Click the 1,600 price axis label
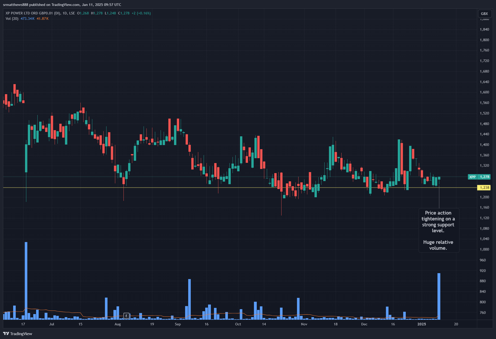The image size is (496, 339). (x=484, y=92)
